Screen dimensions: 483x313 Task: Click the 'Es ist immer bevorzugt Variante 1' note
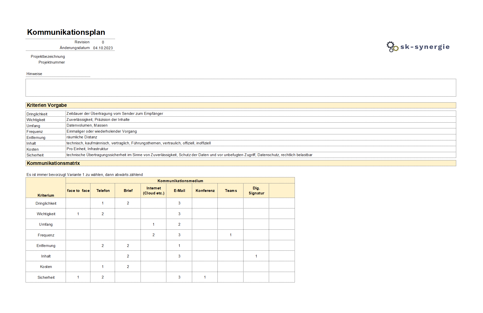coord(85,175)
